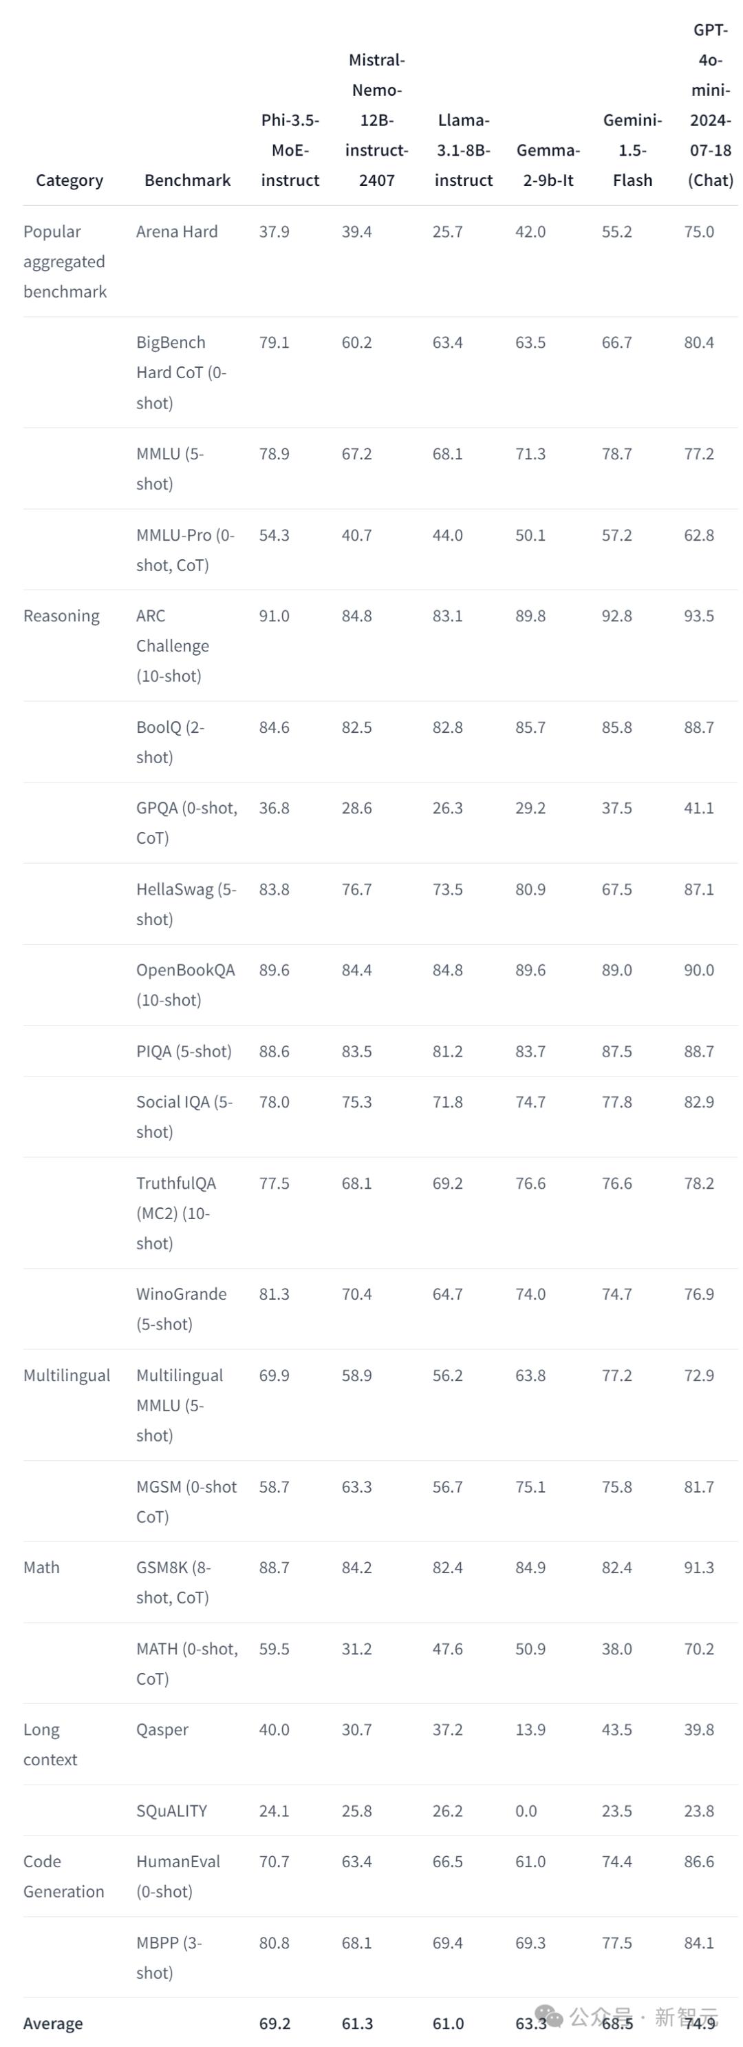Click the Gemma-2-9b-It column header
Image resolution: width=743 pixels, height=2047 pixels.
click(x=548, y=165)
